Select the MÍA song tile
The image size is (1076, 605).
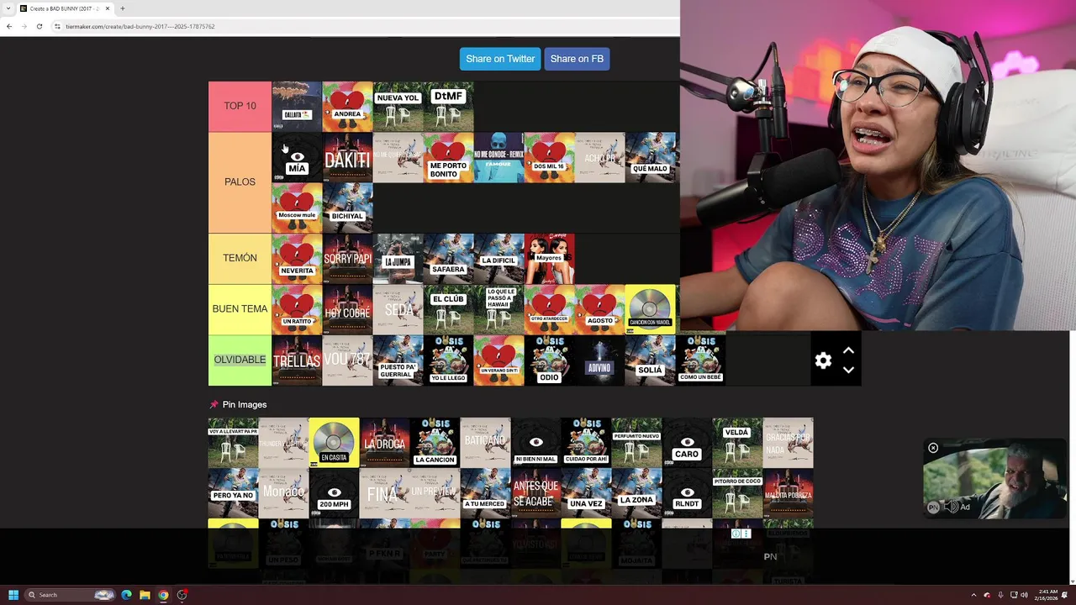[x=297, y=157]
